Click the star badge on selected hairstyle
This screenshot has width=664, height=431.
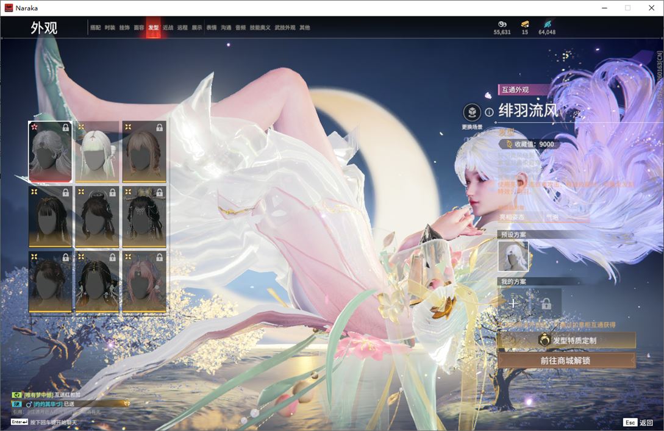[x=34, y=127]
